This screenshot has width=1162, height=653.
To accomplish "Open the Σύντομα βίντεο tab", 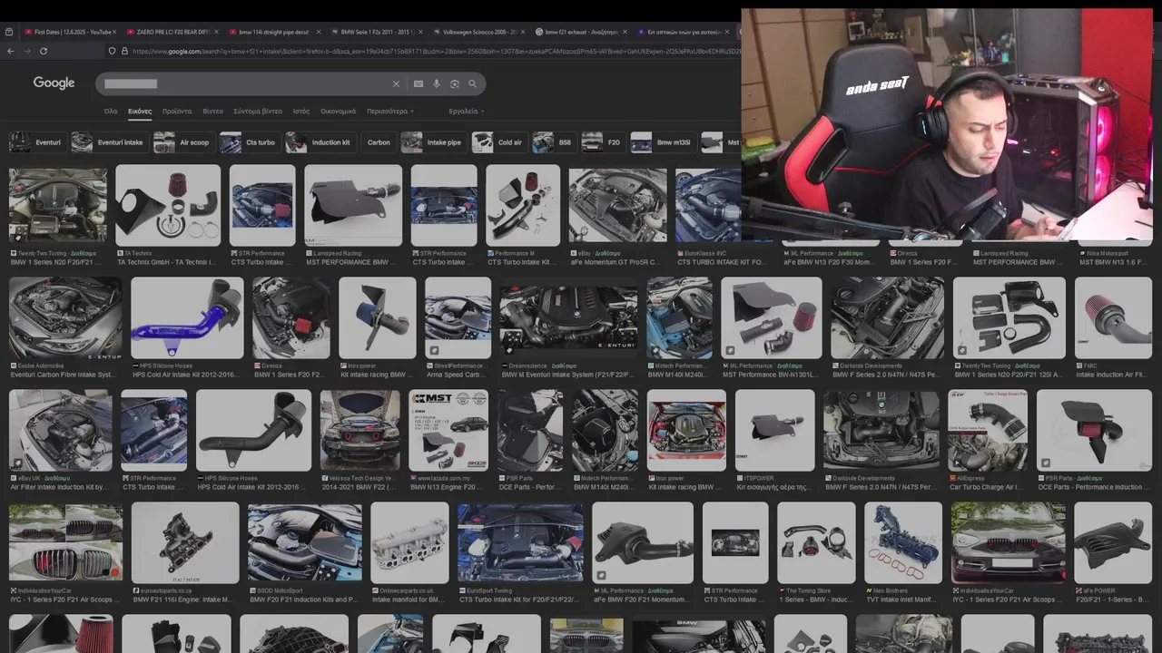I will (258, 111).
